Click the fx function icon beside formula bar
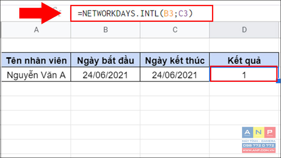Image resolution: width=281 pixels, height=158 pixels. point(57,14)
